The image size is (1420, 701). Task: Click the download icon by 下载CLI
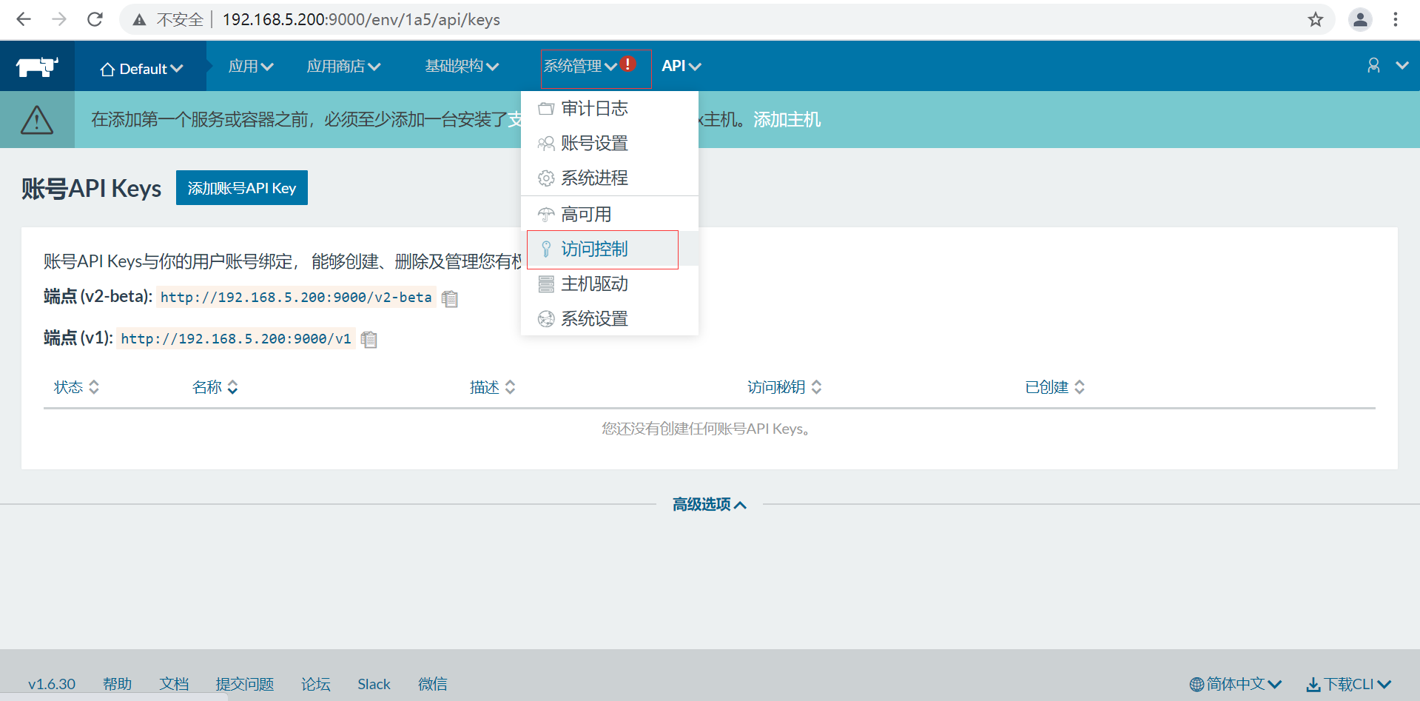point(1313,685)
